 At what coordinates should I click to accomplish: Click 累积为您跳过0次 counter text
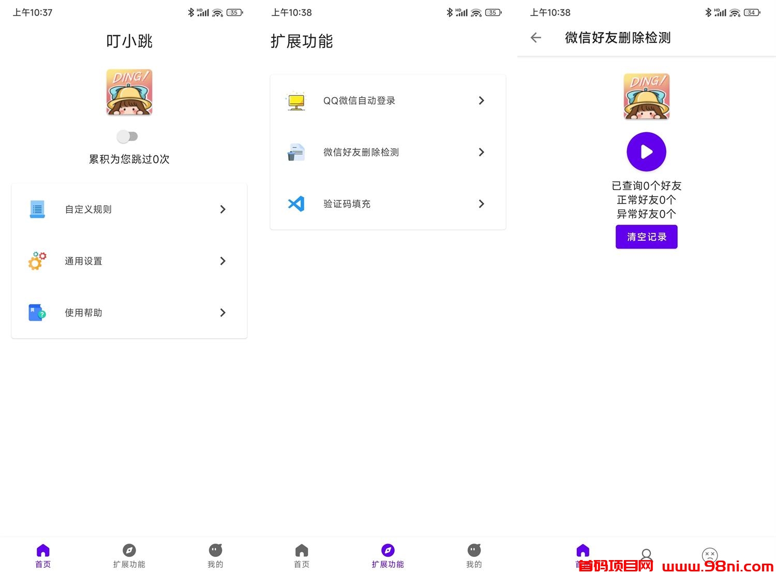click(129, 159)
